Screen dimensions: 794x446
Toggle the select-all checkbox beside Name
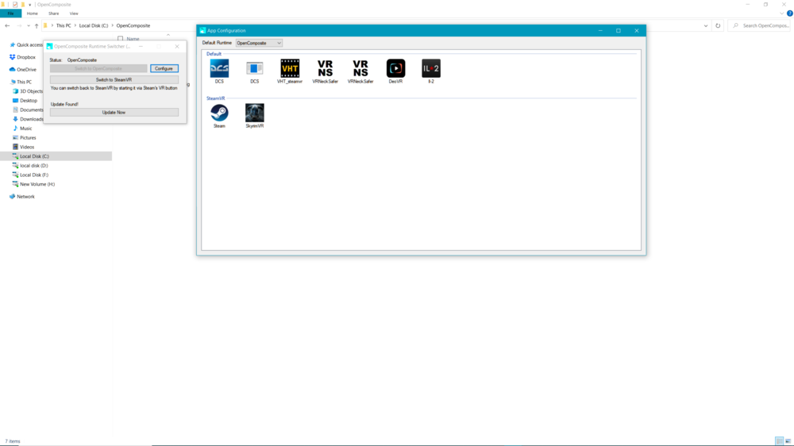tap(120, 38)
